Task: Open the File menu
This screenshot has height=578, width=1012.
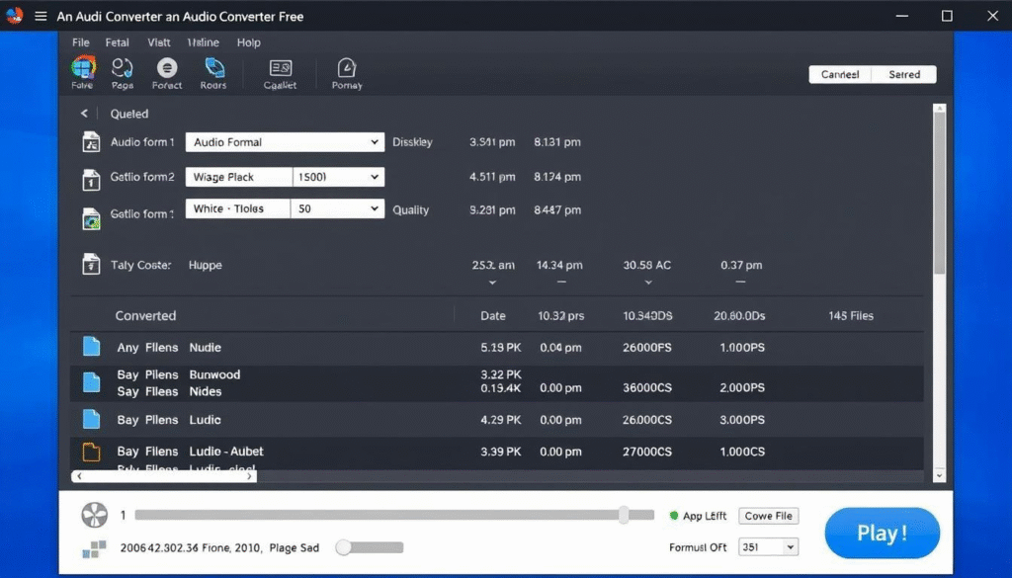Action: tap(81, 42)
